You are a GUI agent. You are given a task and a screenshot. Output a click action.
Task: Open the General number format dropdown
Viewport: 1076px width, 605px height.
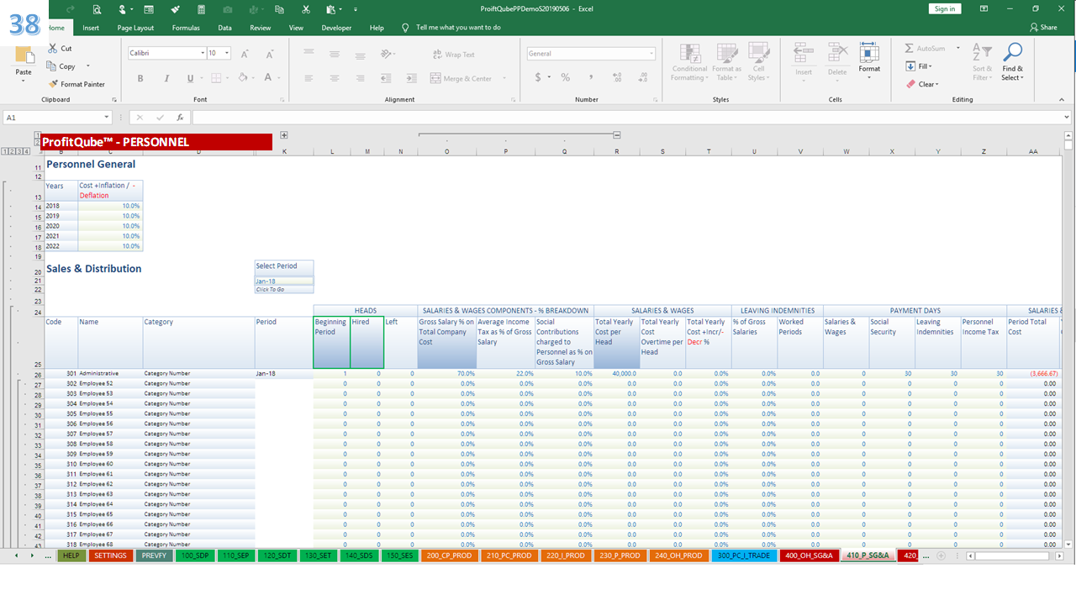click(651, 54)
